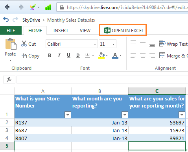
Task: Open the dropdown next to butterfly icon
Action: tap(39, 7)
